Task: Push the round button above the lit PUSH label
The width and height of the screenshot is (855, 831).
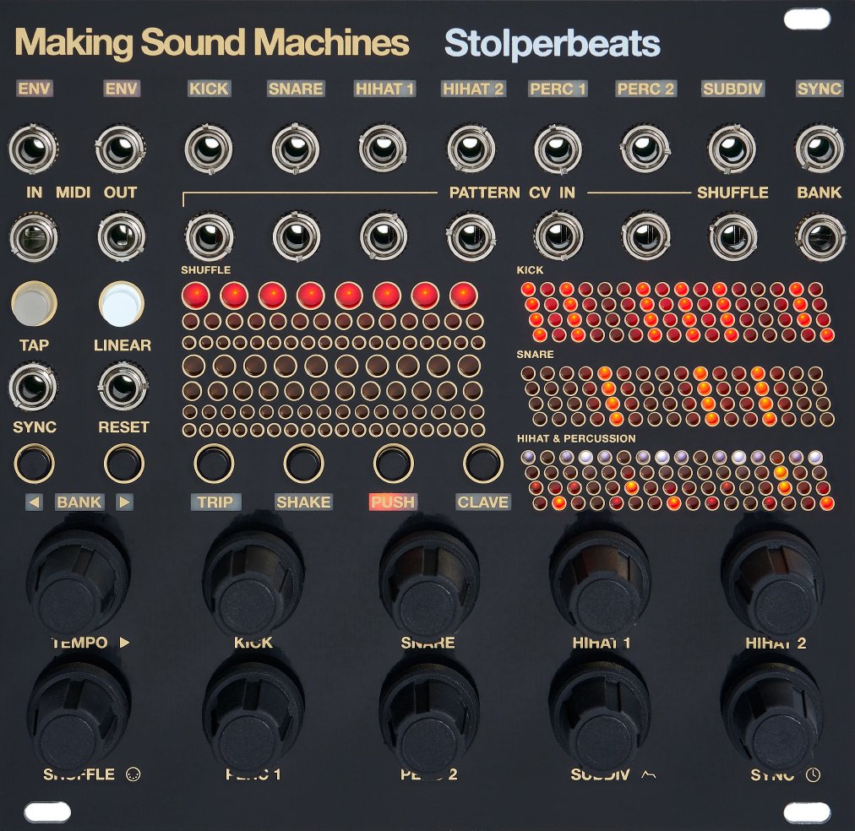Action: [394, 464]
